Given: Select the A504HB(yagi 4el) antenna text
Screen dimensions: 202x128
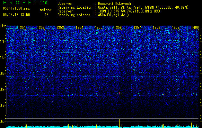Looking at the screenshot, I should (x=113, y=15).
